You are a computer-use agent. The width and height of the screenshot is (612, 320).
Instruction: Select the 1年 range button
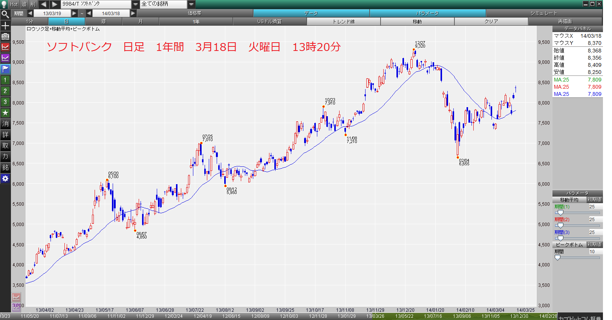click(x=196, y=22)
